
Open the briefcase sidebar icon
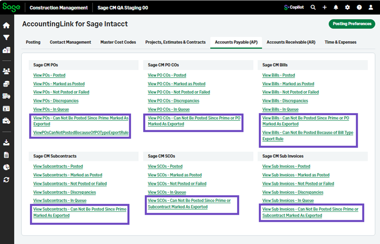point(6,121)
